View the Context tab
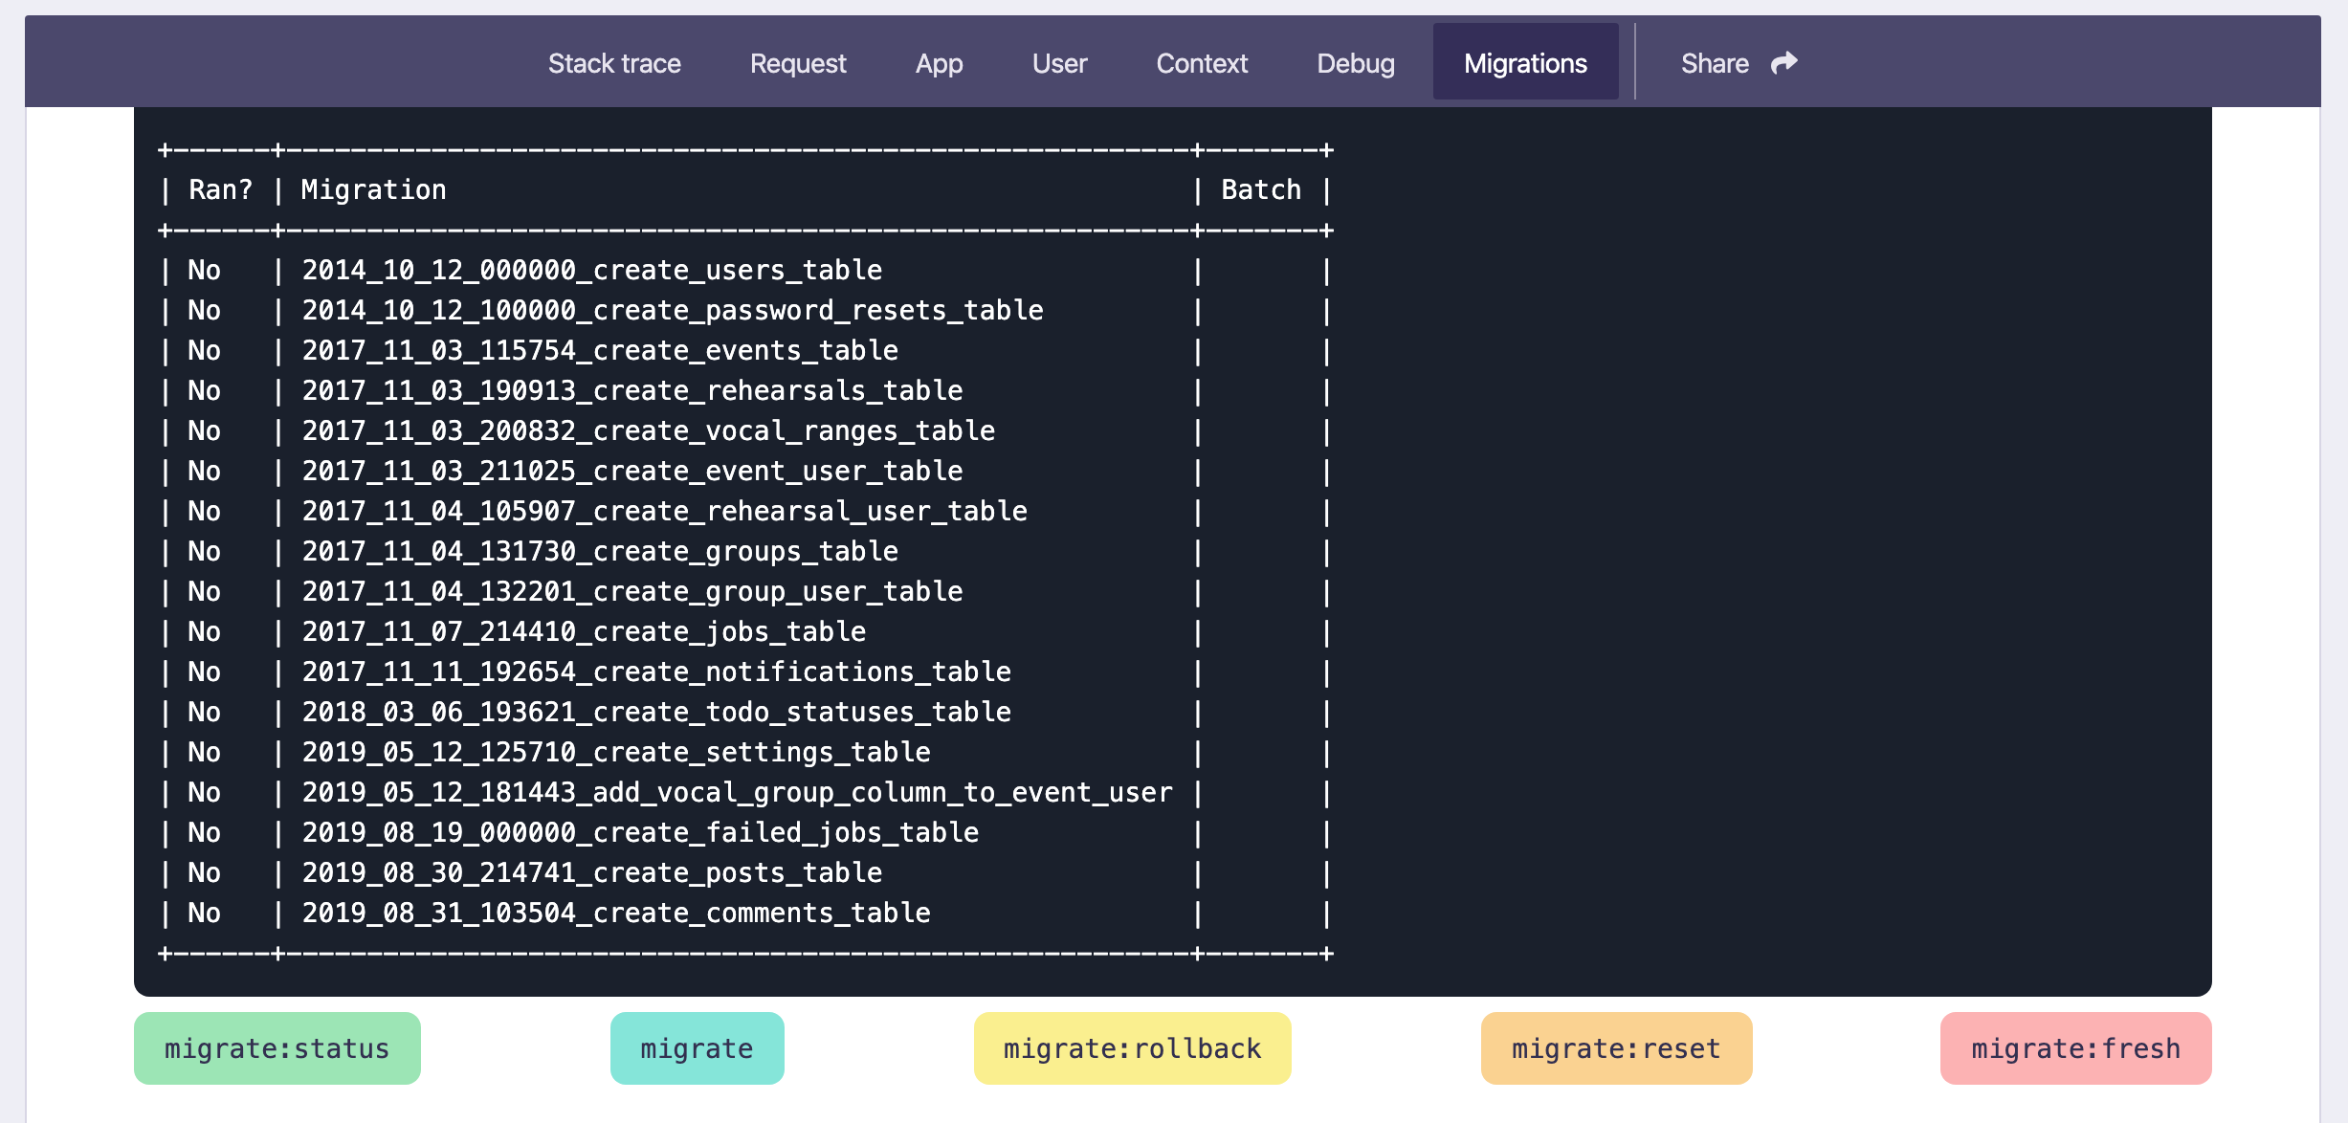The width and height of the screenshot is (2348, 1123). tap(1202, 63)
